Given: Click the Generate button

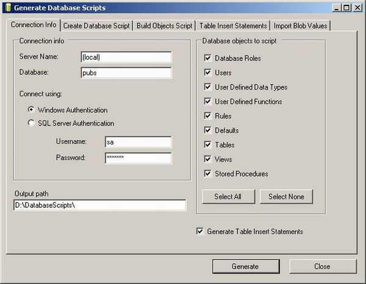Looking at the screenshot, I should point(245,266).
